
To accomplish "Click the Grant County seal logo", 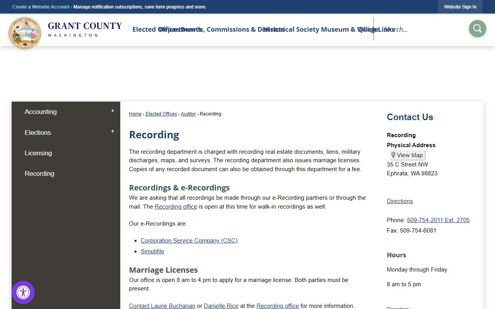I will click(25, 33).
